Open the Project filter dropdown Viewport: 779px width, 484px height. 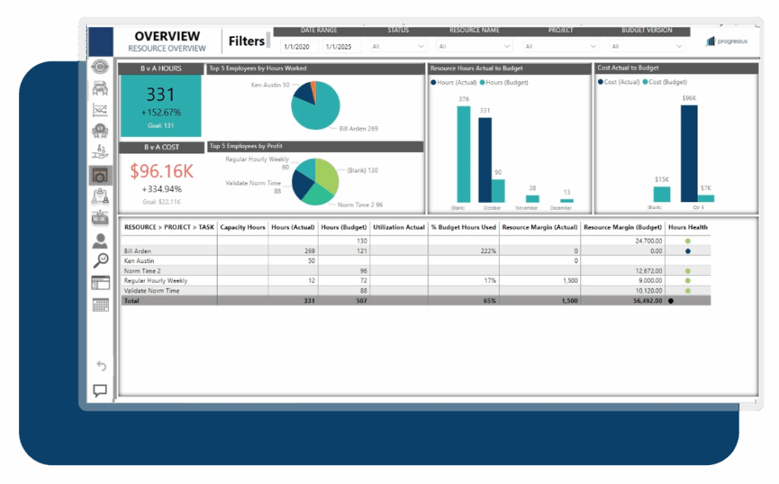[560, 46]
